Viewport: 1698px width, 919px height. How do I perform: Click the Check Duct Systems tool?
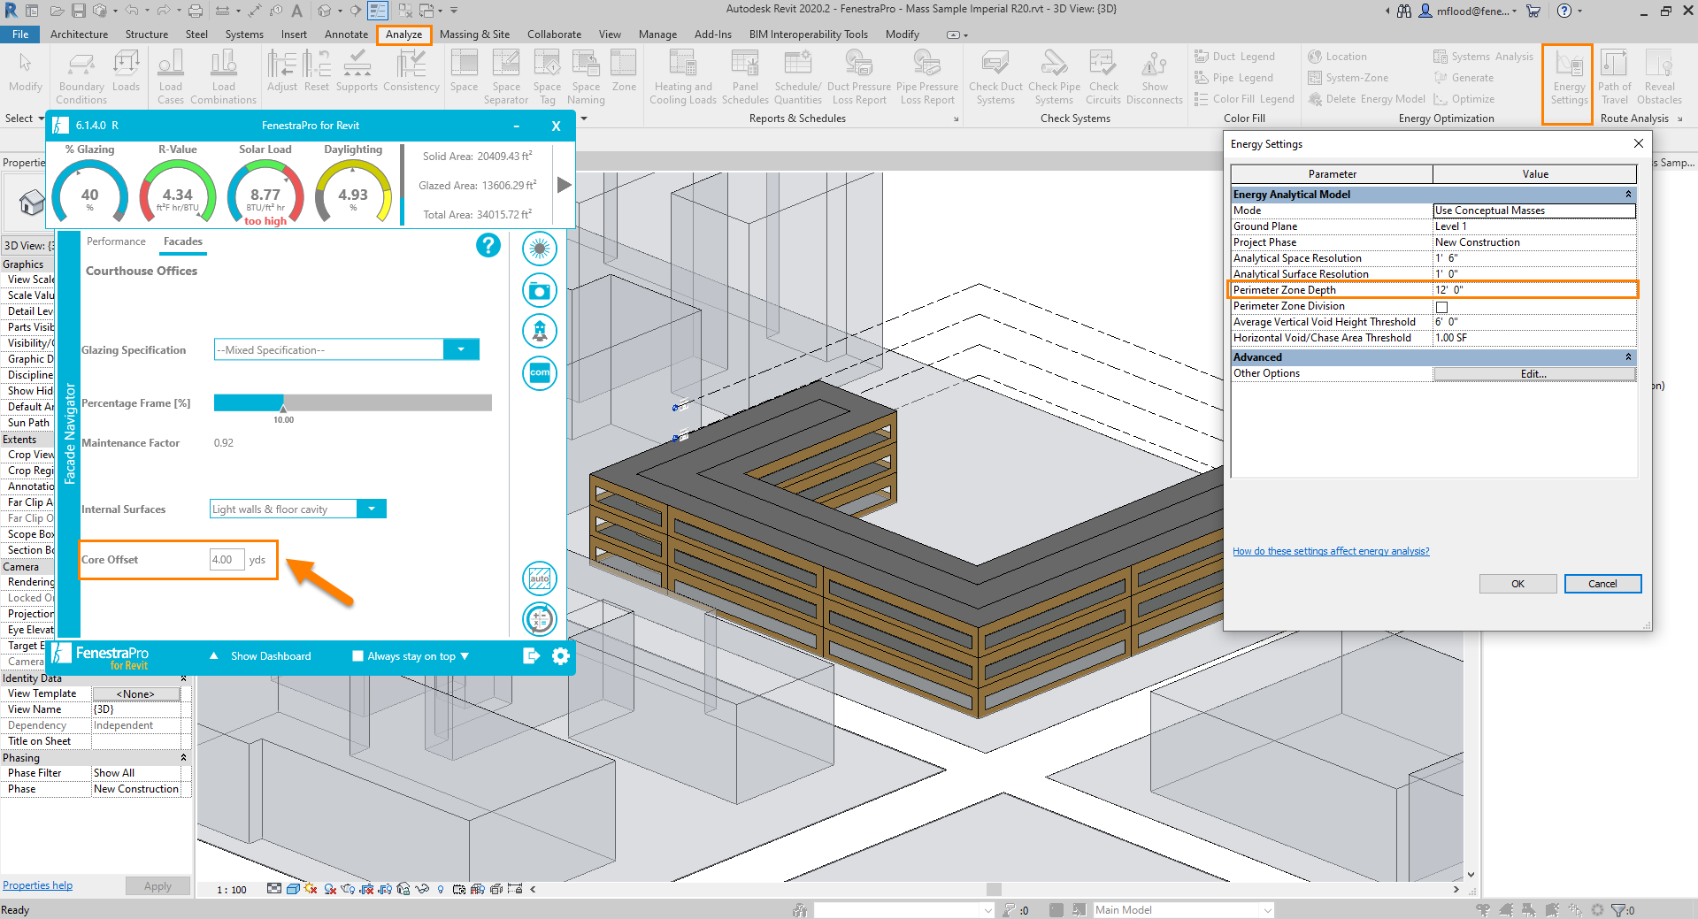(995, 78)
